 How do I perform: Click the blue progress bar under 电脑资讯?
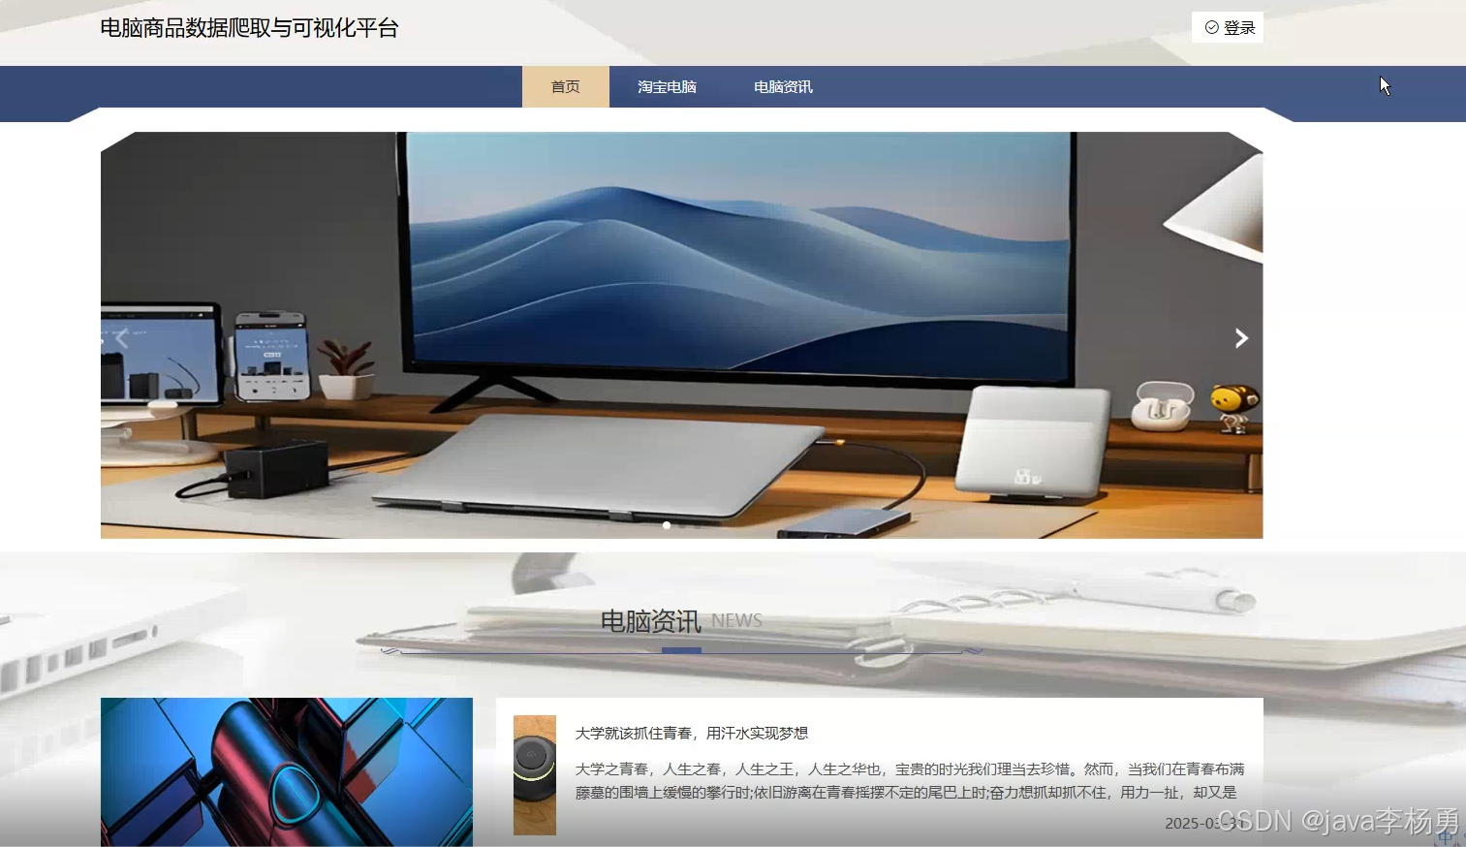681,650
